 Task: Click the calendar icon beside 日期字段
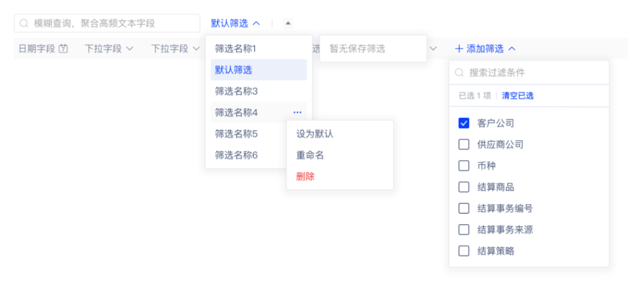63,49
